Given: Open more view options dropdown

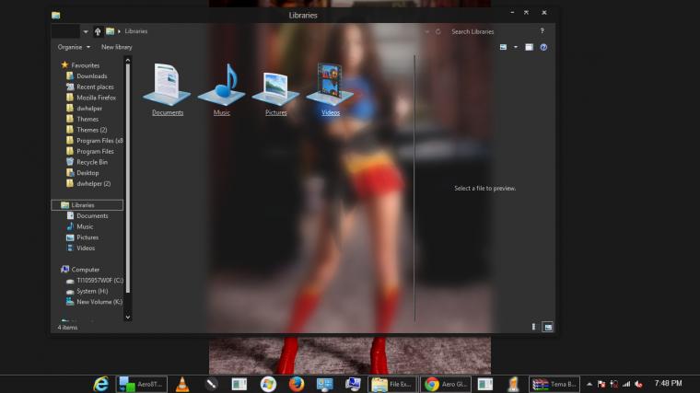Looking at the screenshot, I should coord(516,47).
